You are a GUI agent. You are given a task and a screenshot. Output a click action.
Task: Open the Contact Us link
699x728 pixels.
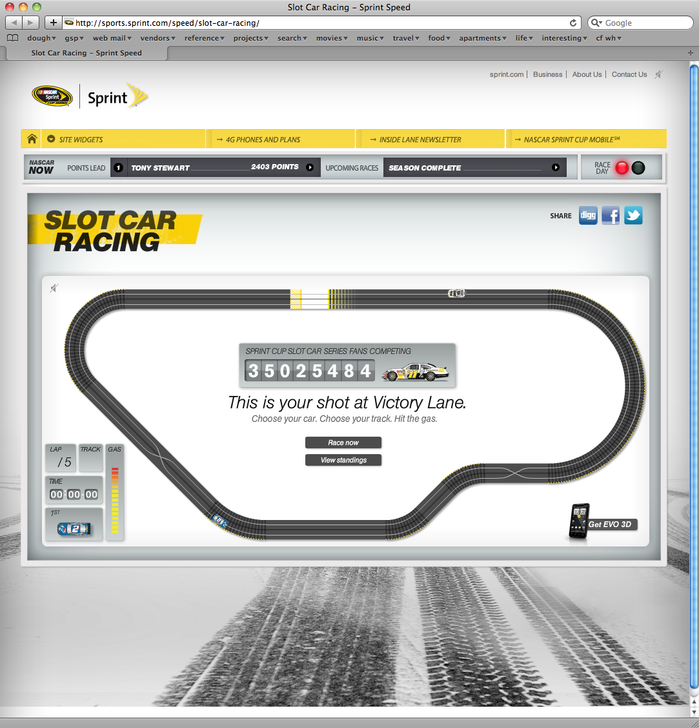pos(629,74)
